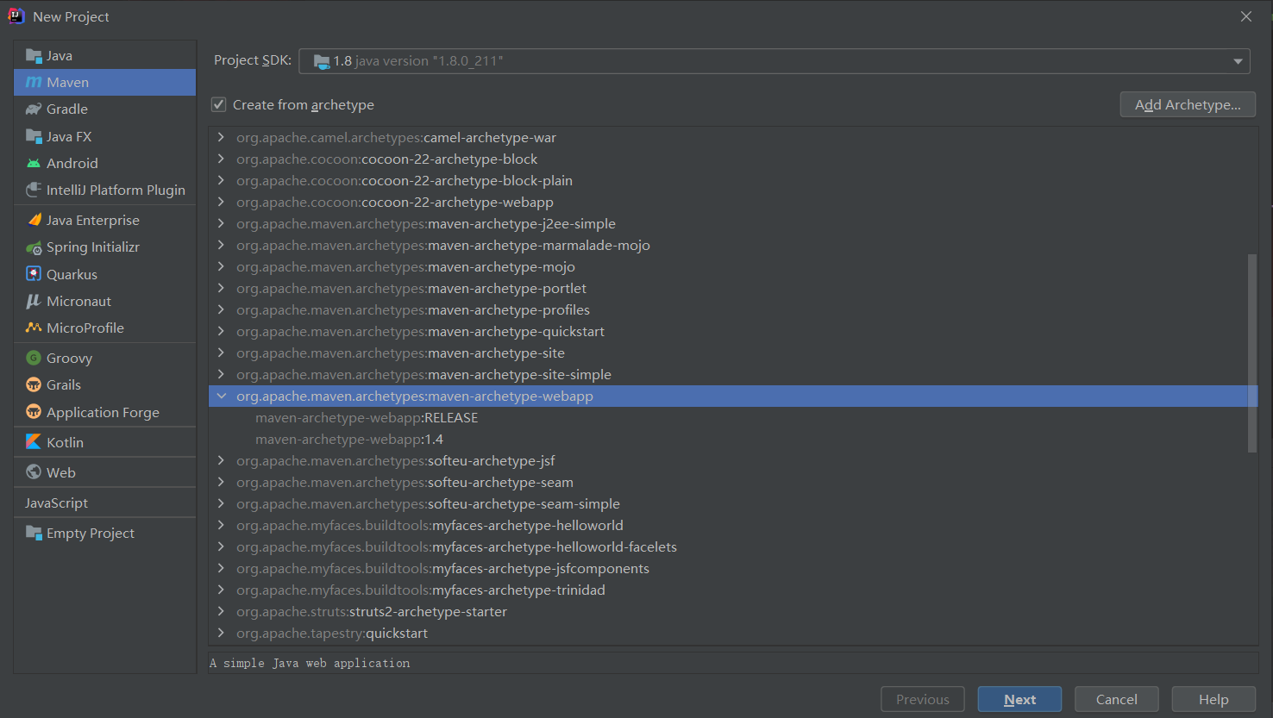Click the SDK folder icon in combo box
The height and width of the screenshot is (718, 1273).
click(322, 61)
